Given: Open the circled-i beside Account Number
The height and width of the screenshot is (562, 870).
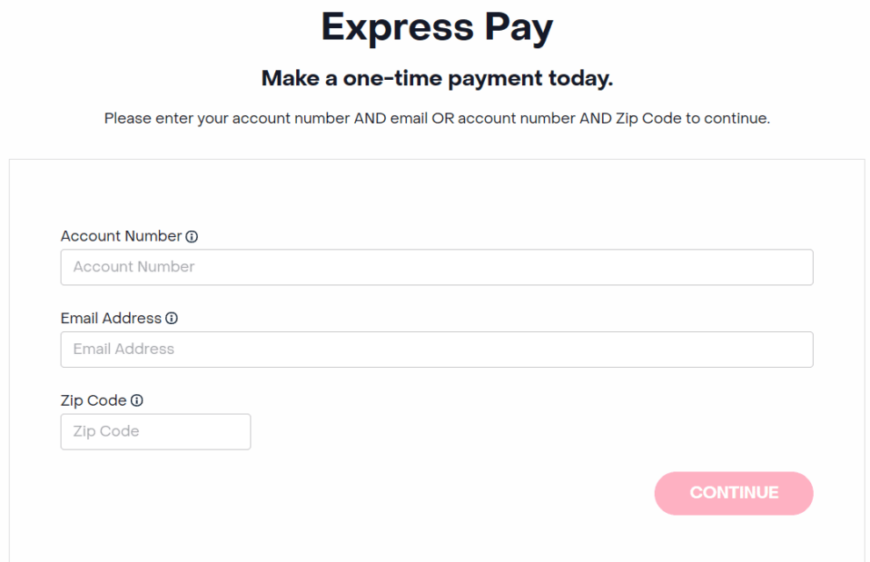Looking at the screenshot, I should (191, 235).
